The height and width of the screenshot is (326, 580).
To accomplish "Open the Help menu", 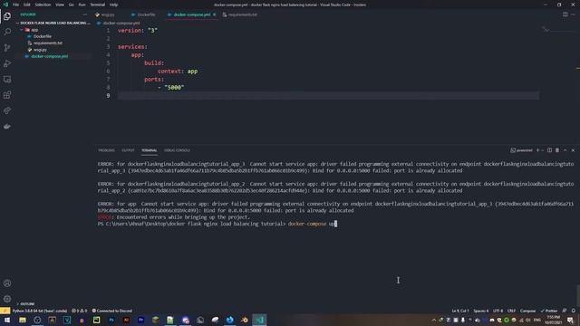I will pos(113,5).
